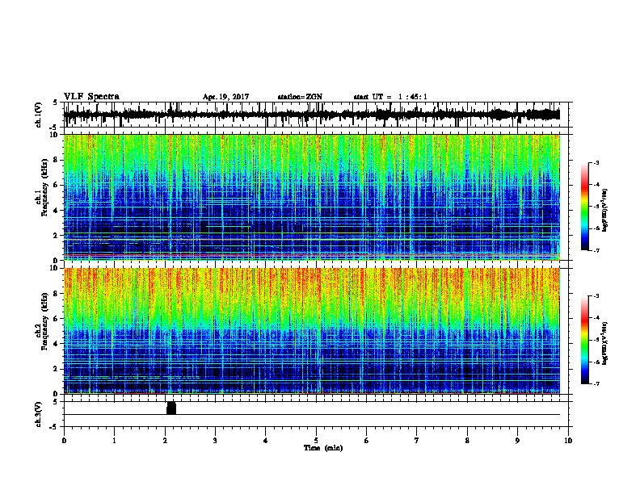The height and width of the screenshot is (494, 640).
Task: Click time axis tick label "0"
Action: point(64,441)
